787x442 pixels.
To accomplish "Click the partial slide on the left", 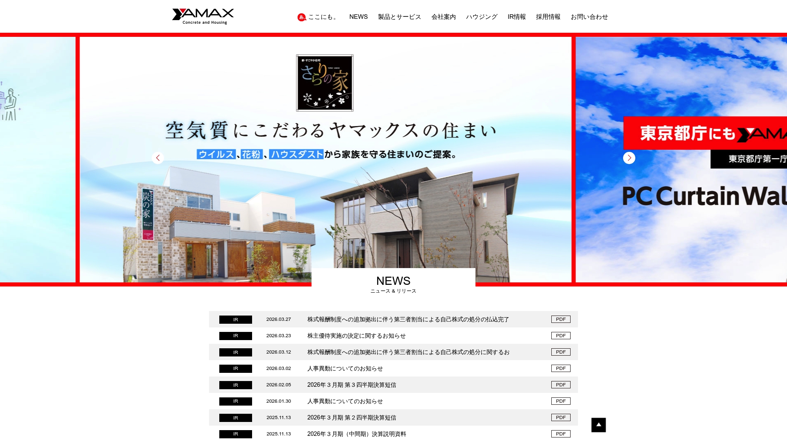I will pyautogui.click(x=38, y=160).
